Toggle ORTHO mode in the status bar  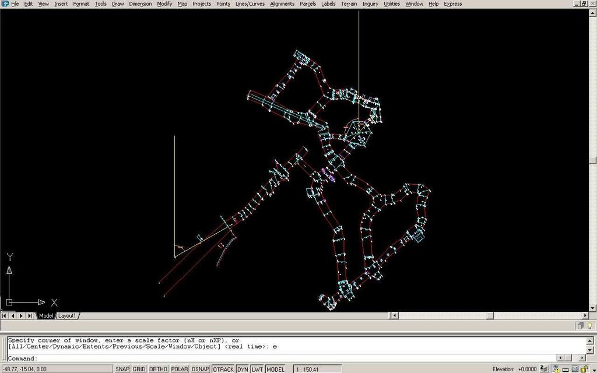pos(158,369)
